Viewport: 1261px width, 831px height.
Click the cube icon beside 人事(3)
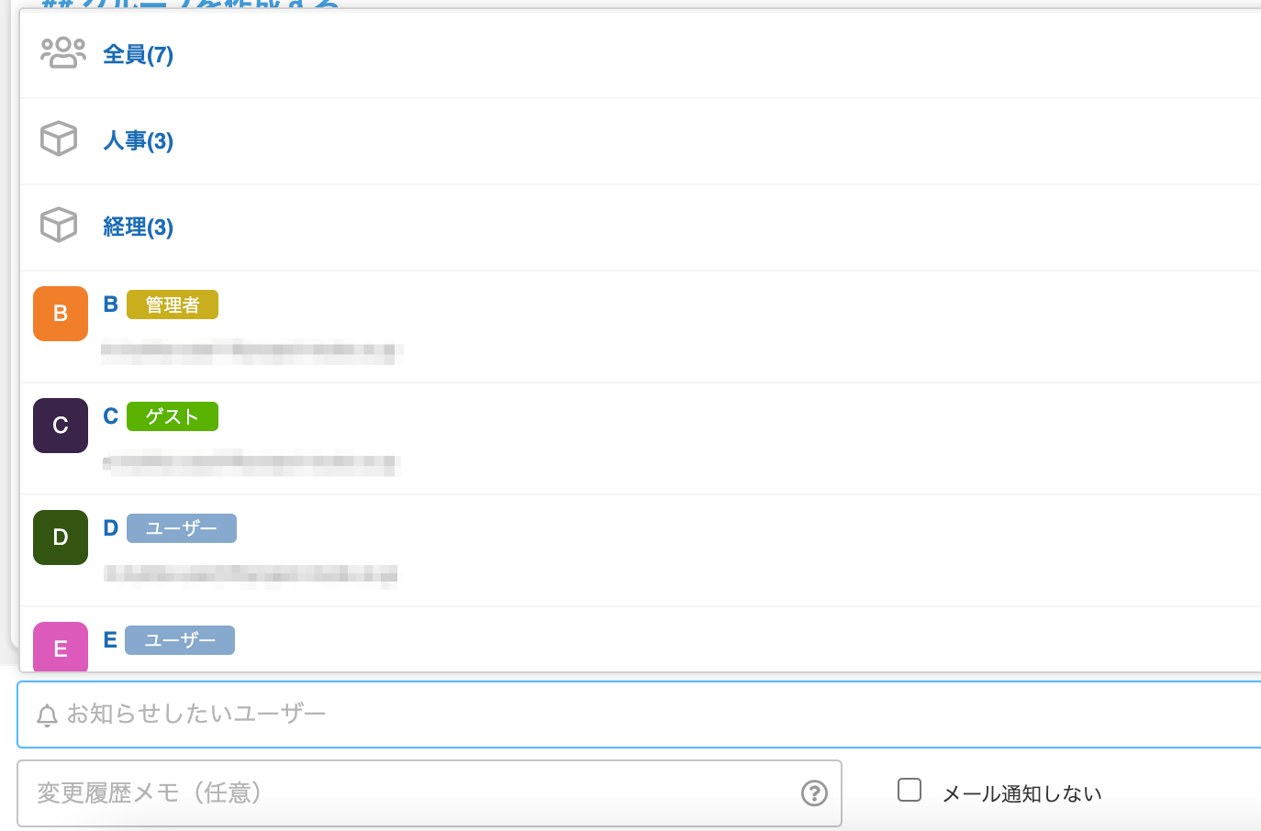click(x=59, y=138)
